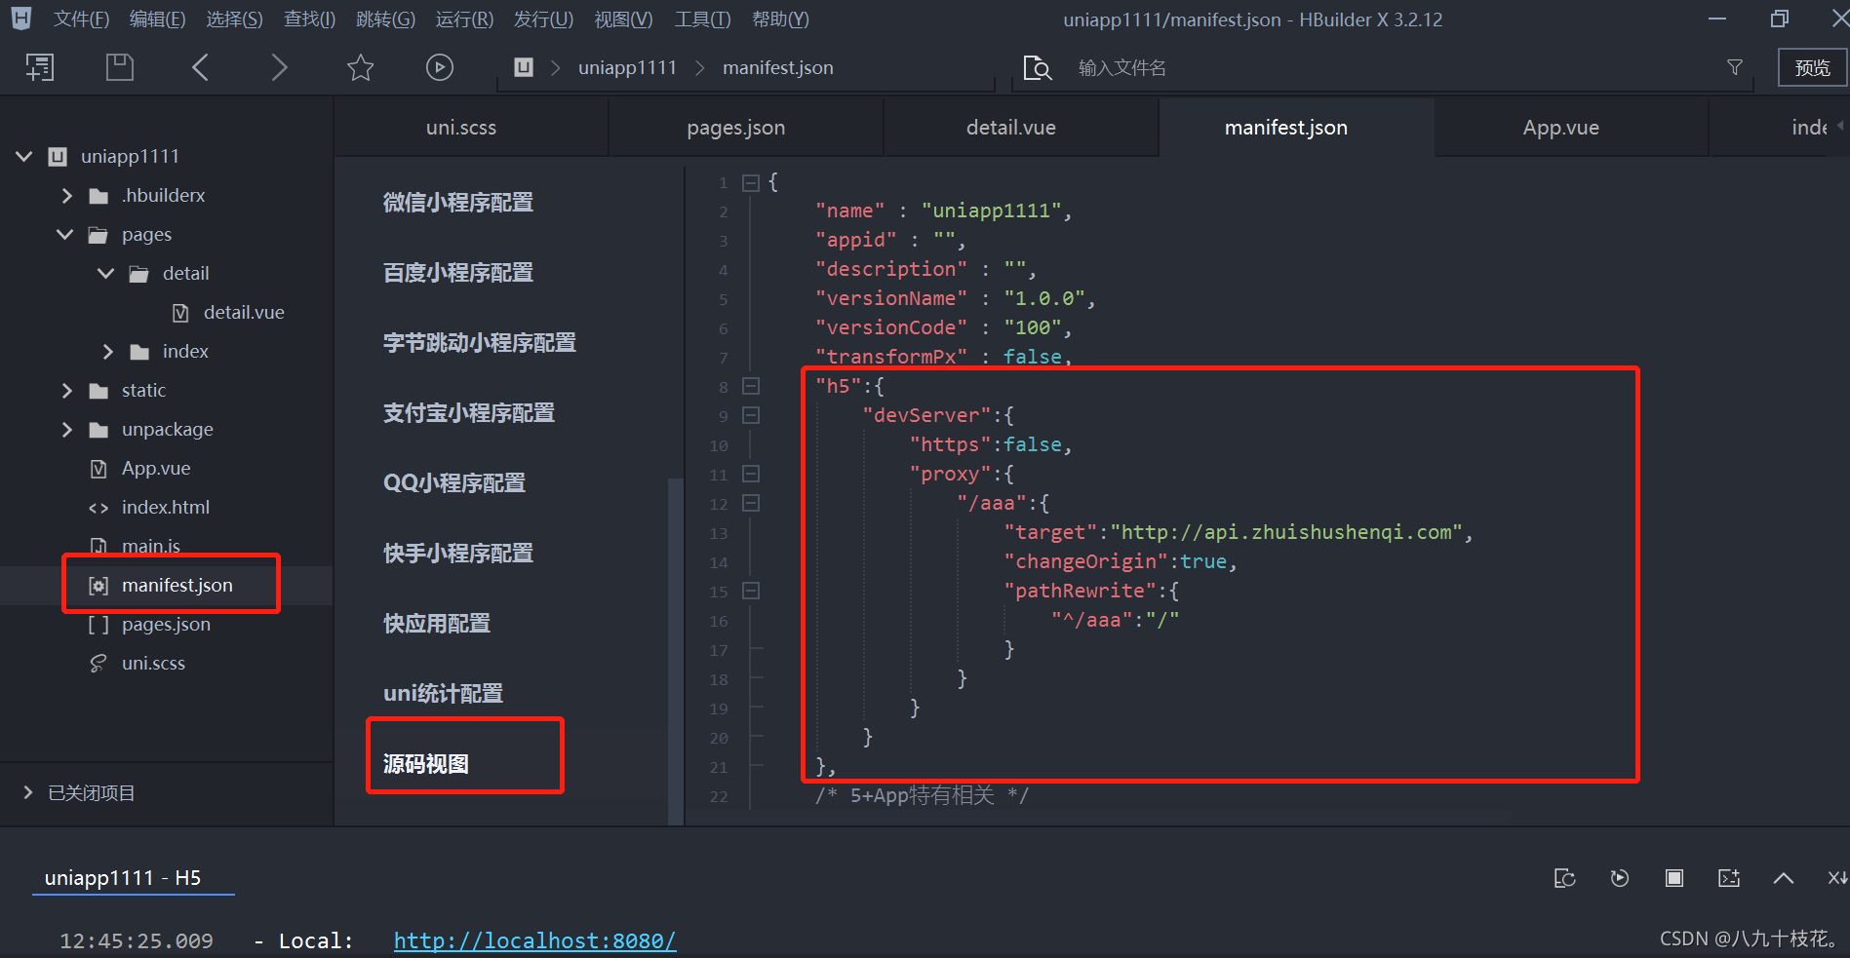Click the console open-in-browser icon
This screenshot has width=1850, height=958.
[x=1565, y=878]
